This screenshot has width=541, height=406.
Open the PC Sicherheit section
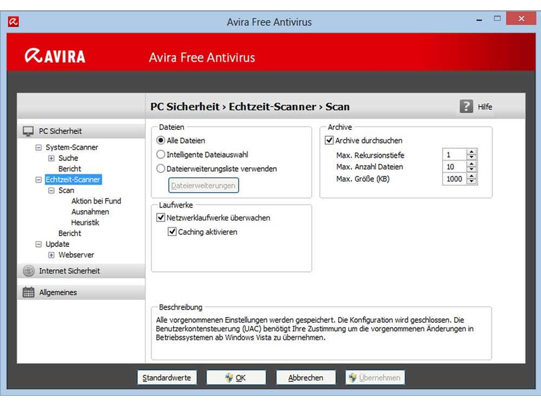tap(81, 131)
